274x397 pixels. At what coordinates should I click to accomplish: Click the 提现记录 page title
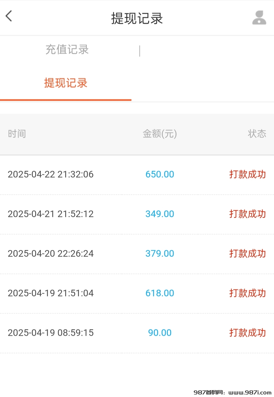[x=137, y=18]
